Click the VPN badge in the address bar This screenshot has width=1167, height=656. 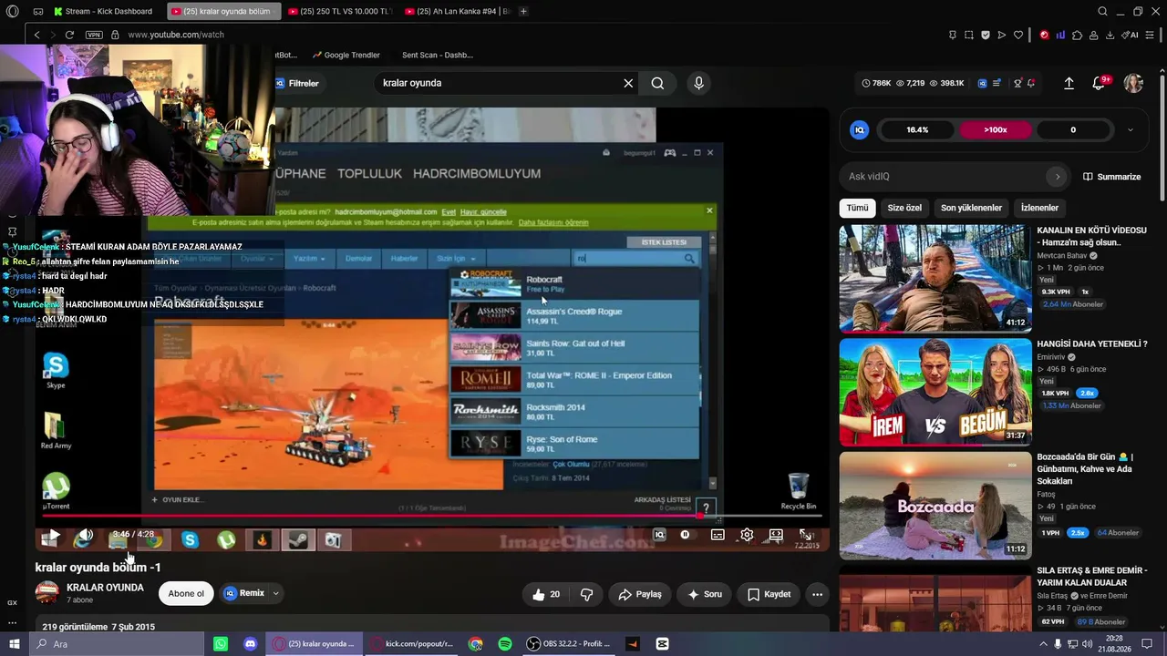(94, 35)
